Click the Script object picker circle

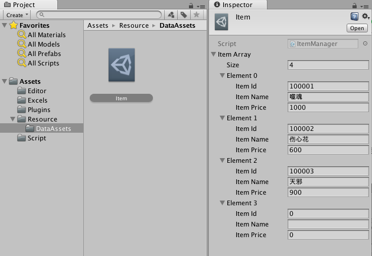pos(365,44)
